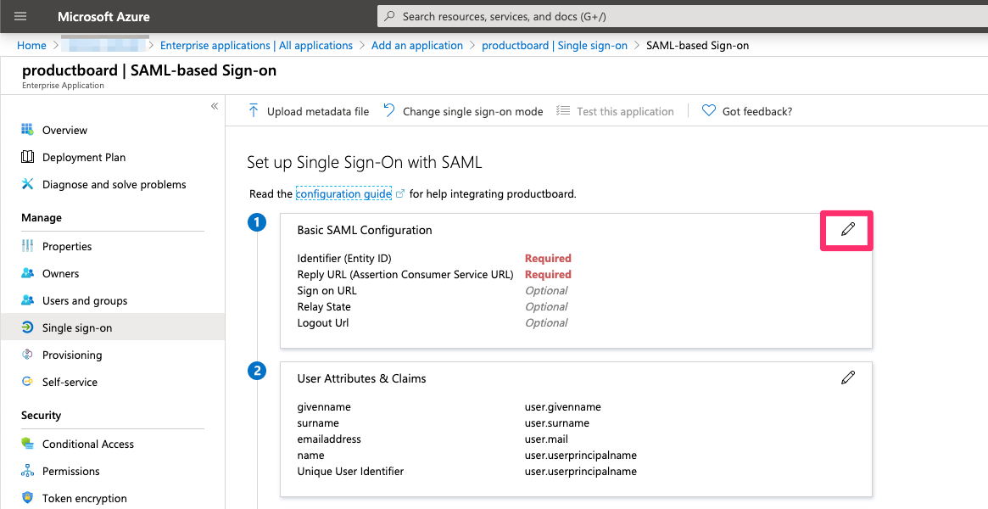Viewport: 988px width, 509px height.
Task: Click the Overview icon in sidebar
Action: [x=27, y=130]
